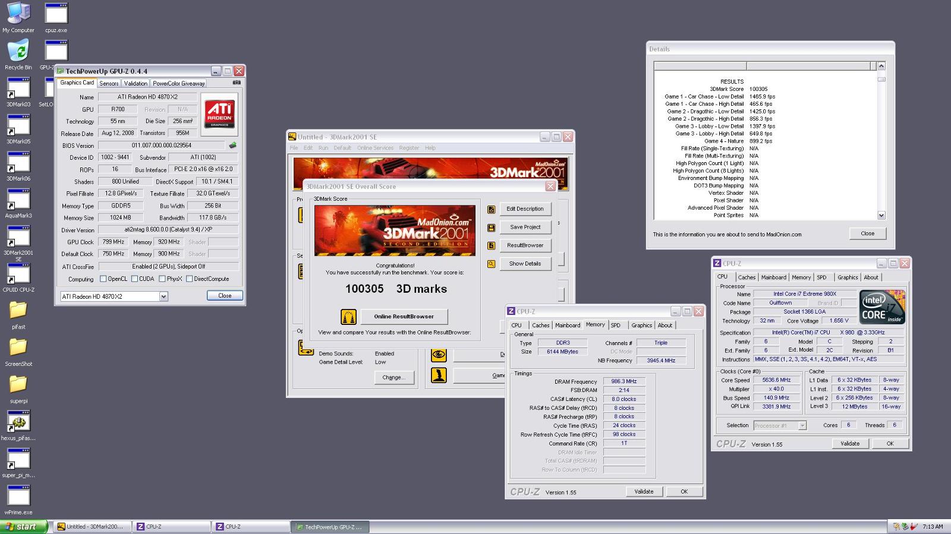Open the Register menu in 3DMark2001
Viewport: 951px width, 534px height.
(x=409, y=148)
